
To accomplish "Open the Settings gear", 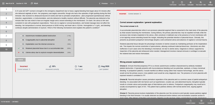I will [210, 2].
